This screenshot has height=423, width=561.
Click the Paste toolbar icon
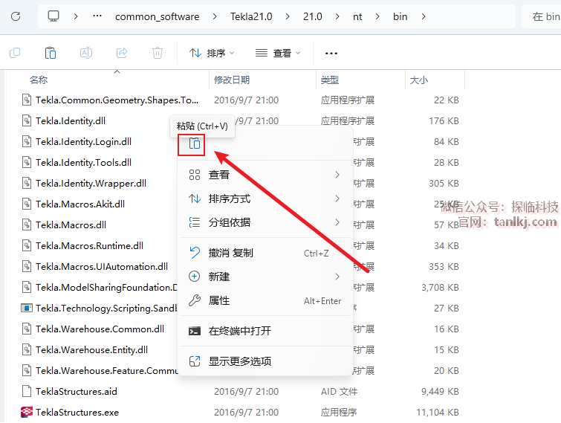[51, 53]
